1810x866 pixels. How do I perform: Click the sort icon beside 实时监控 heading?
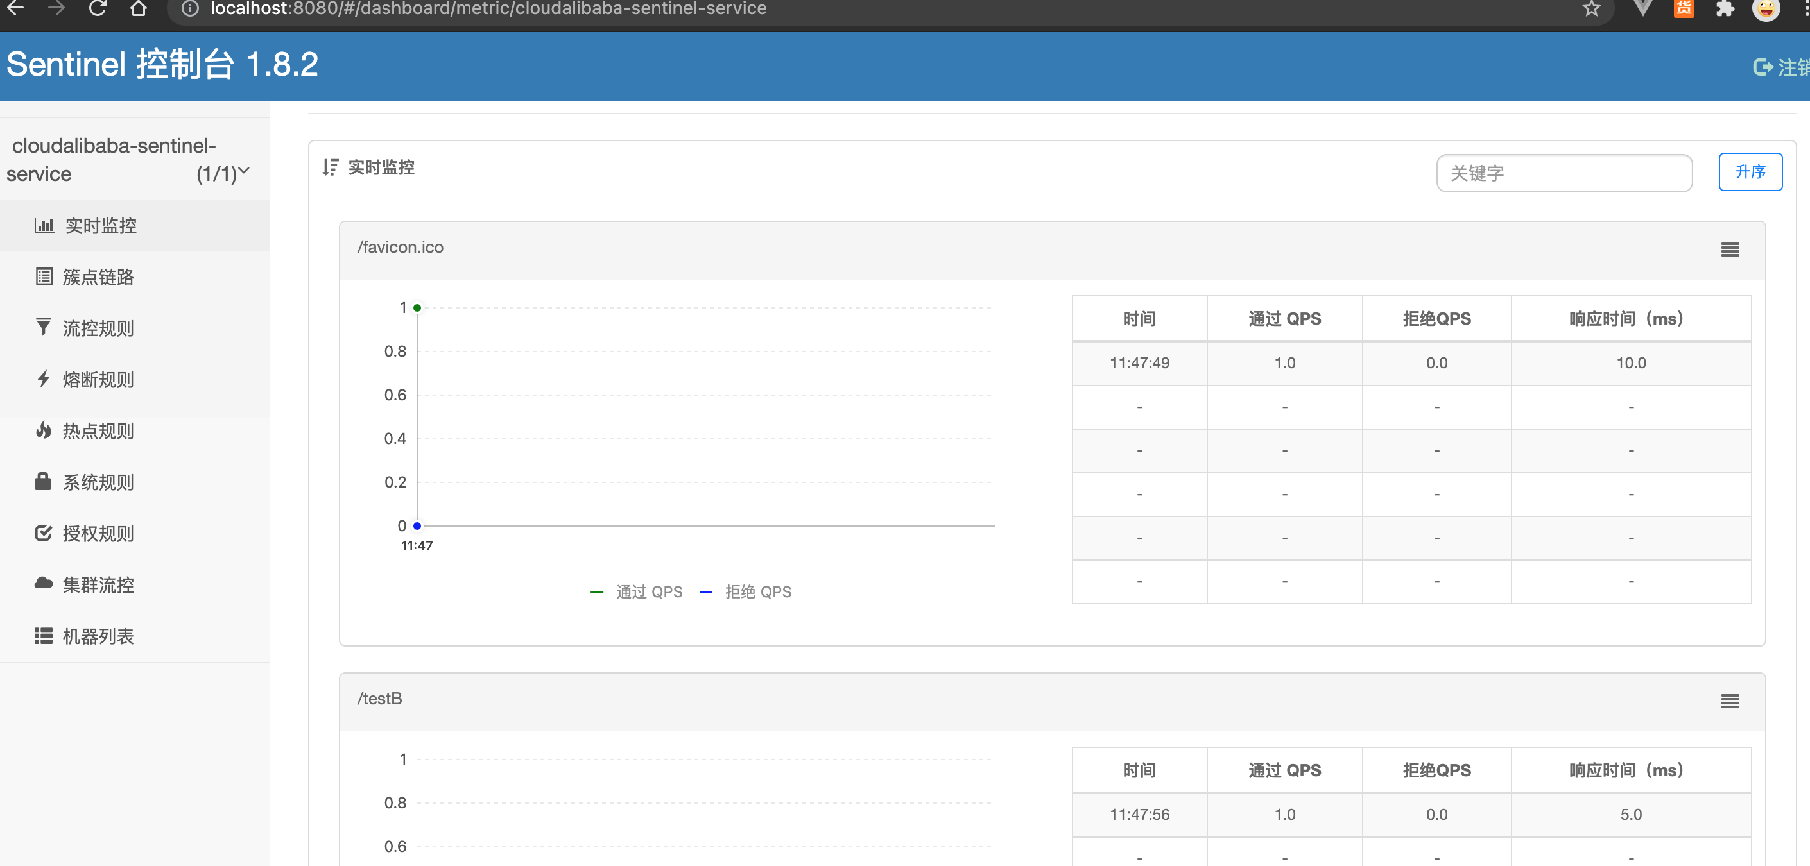pos(331,167)
